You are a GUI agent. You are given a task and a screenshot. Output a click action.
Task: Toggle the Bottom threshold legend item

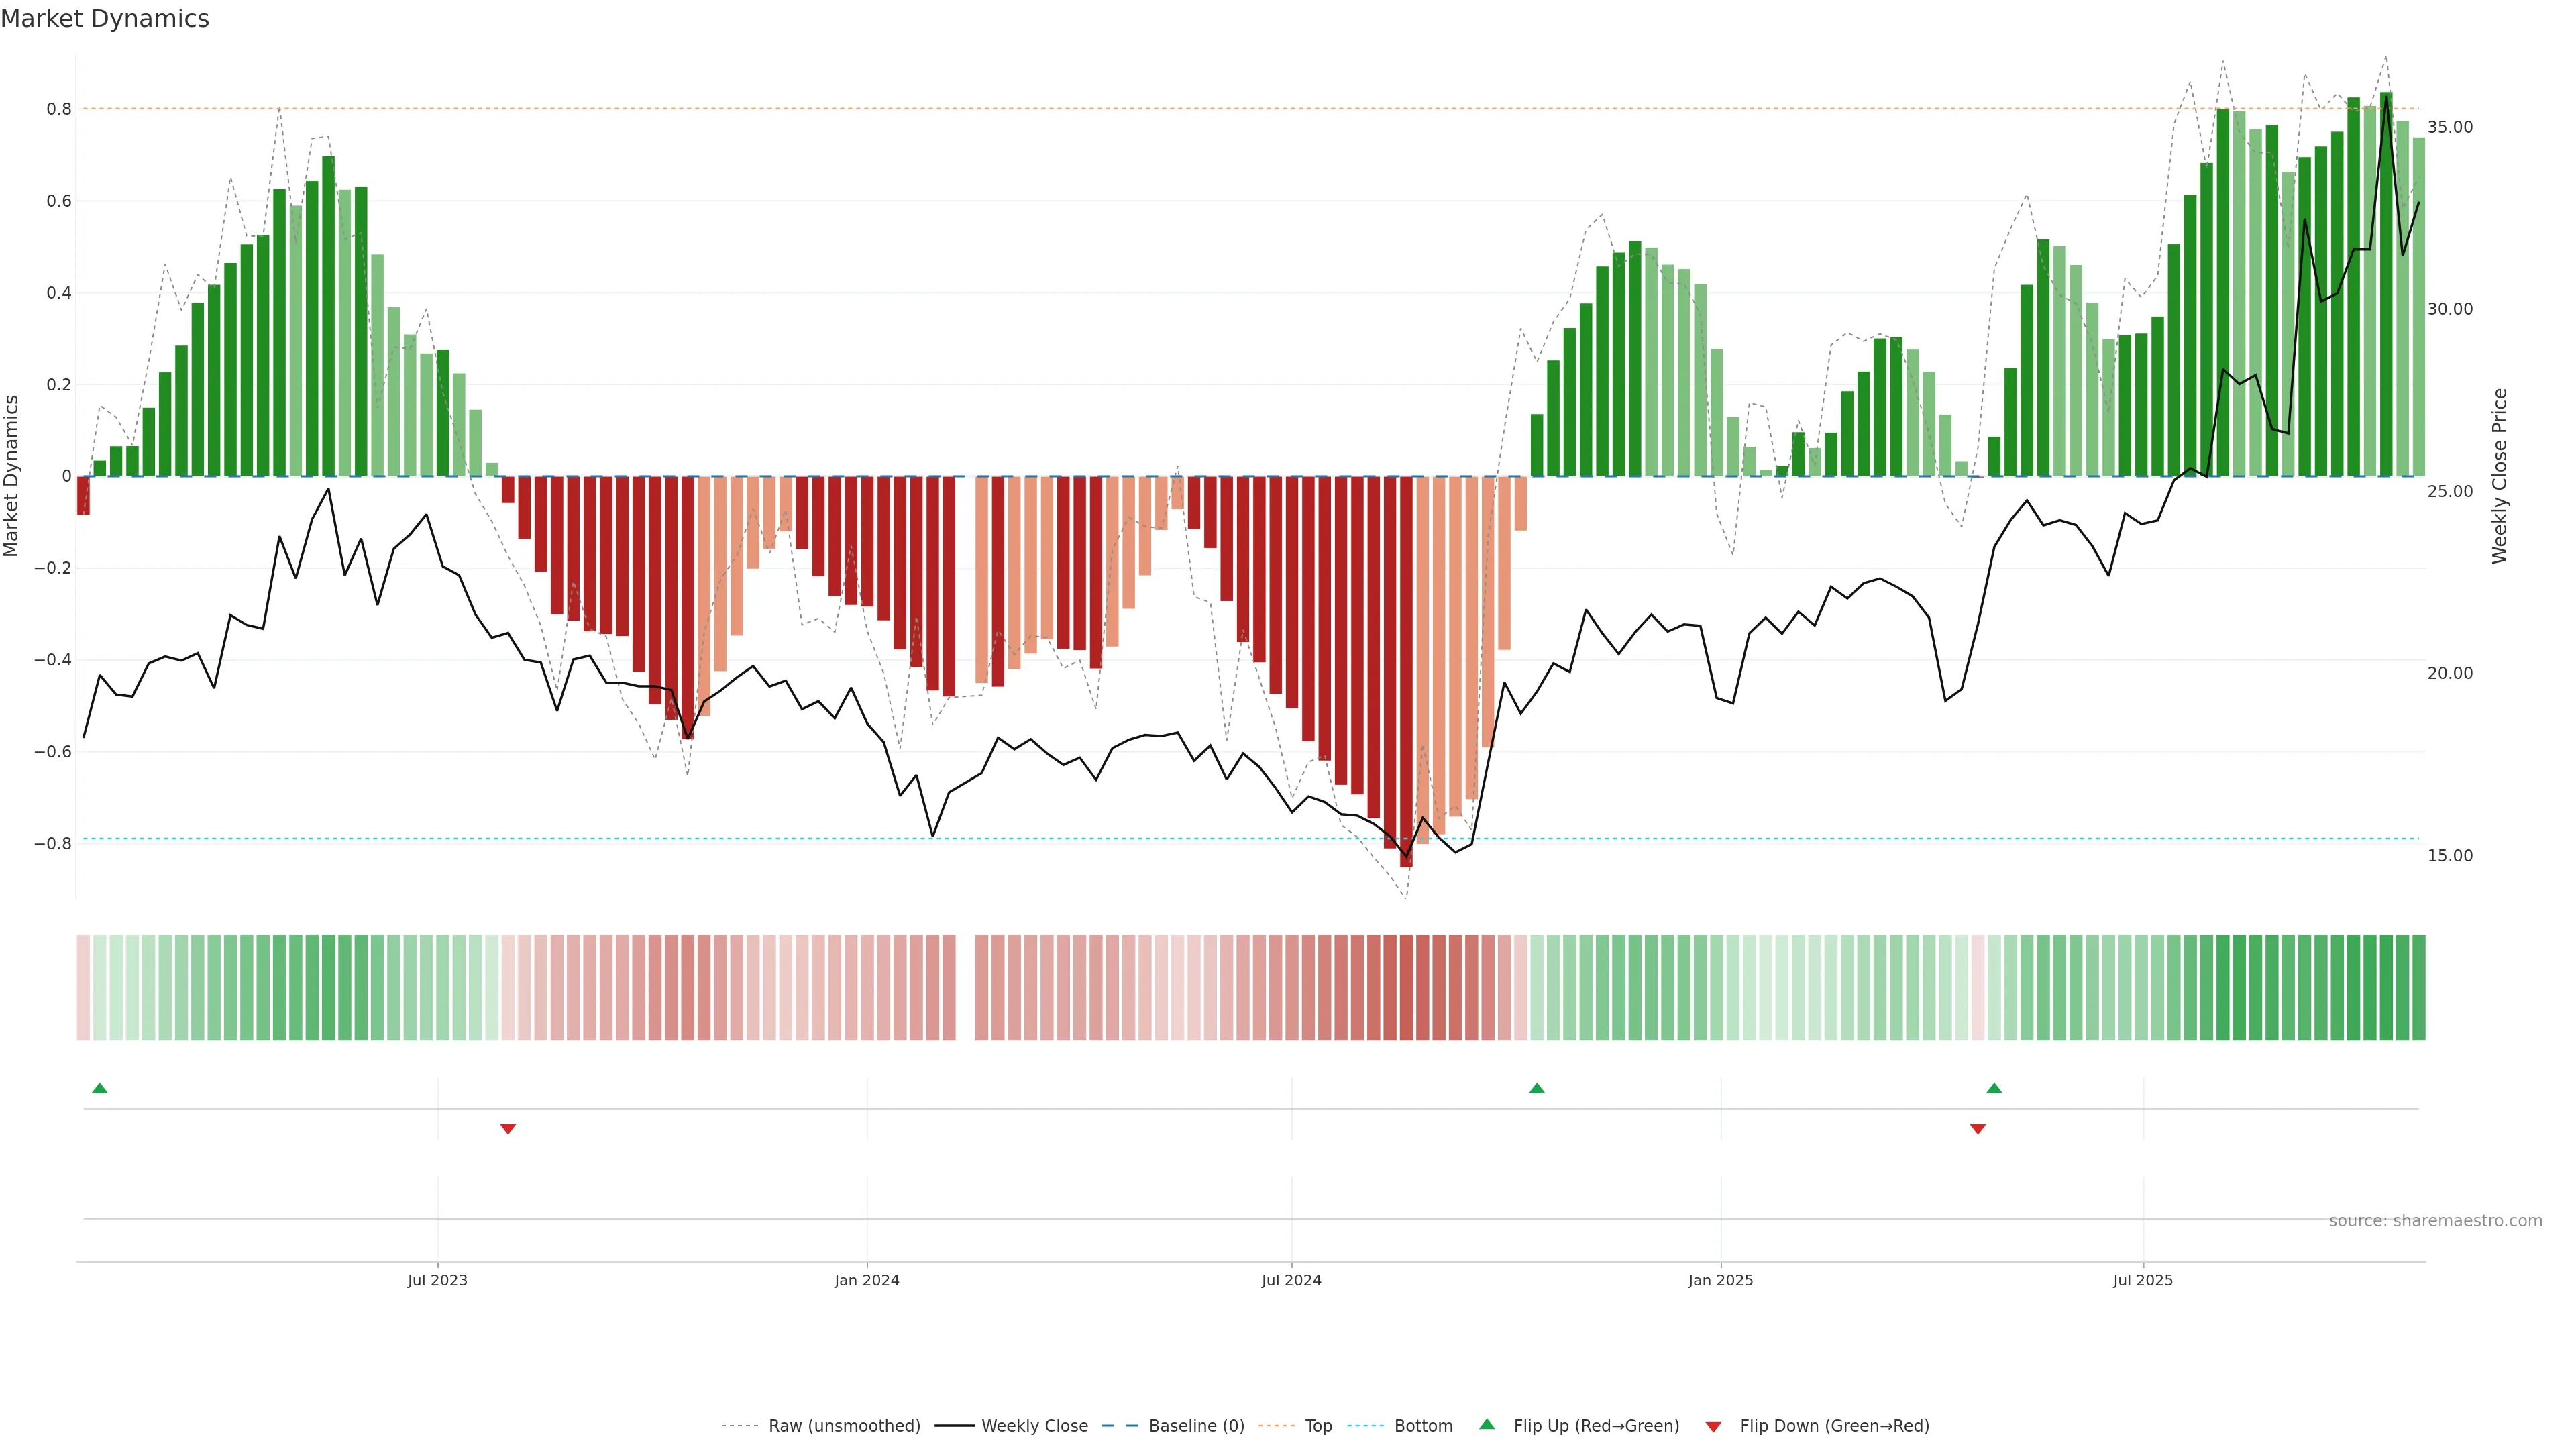click(1423, 1426)
